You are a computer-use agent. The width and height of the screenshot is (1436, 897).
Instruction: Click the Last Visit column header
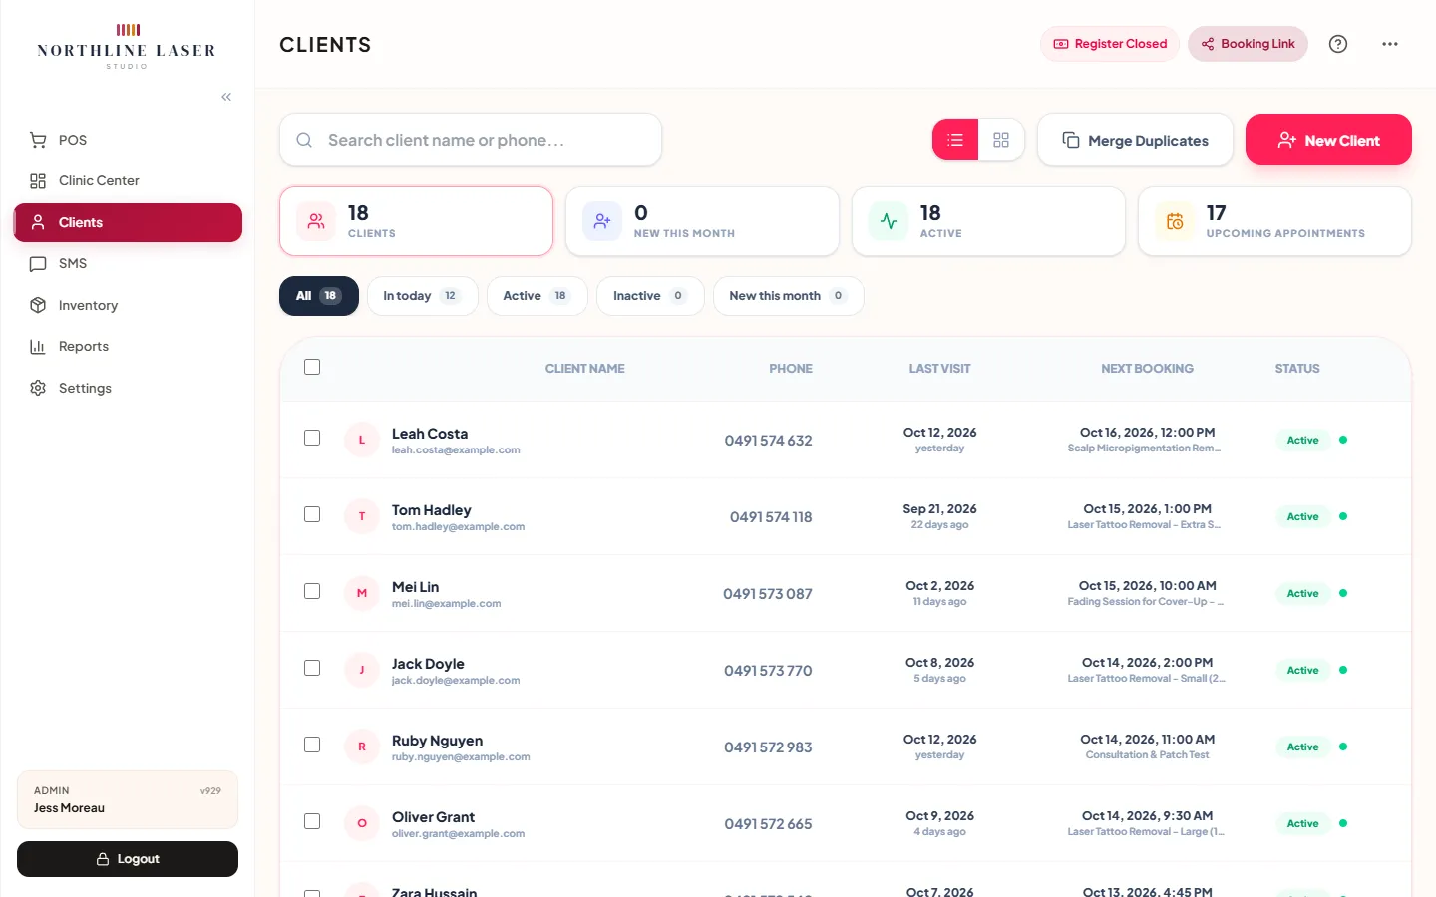click(x=939, y=369)
